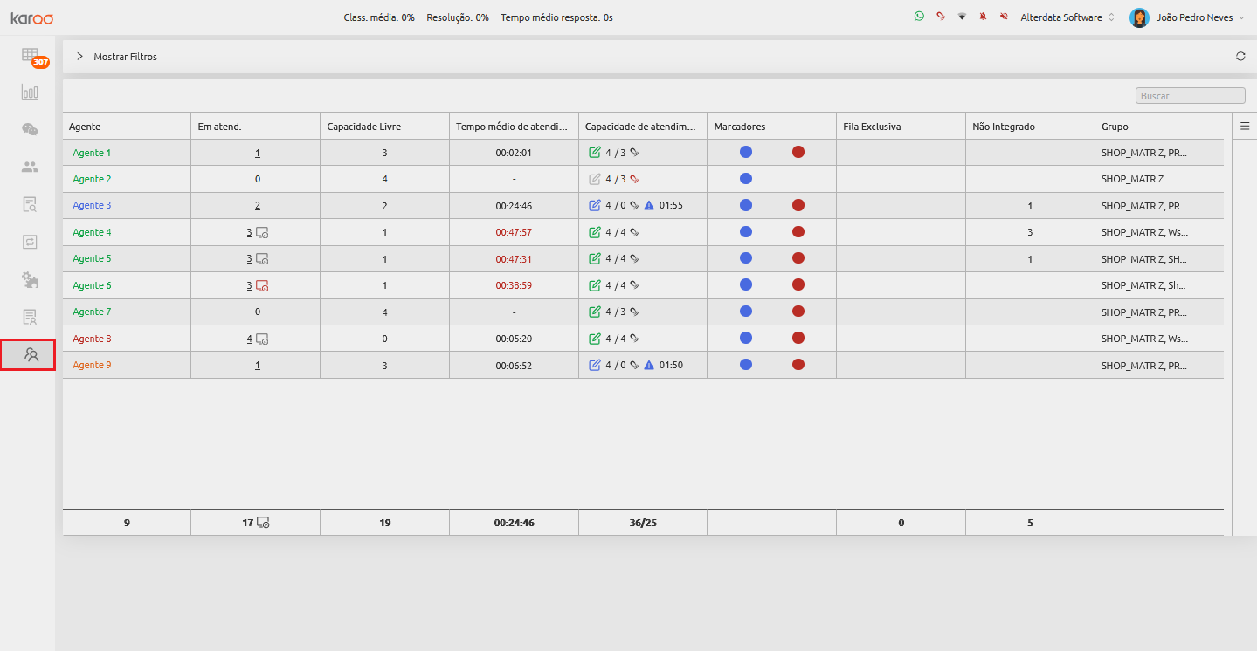Toggle red broken link icon in Agente 2 row
The width and height of the screenshot is (1257, 651).
[x=635, y=179]
